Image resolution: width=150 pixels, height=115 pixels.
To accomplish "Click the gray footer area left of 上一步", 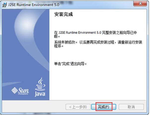I will 34,106.
